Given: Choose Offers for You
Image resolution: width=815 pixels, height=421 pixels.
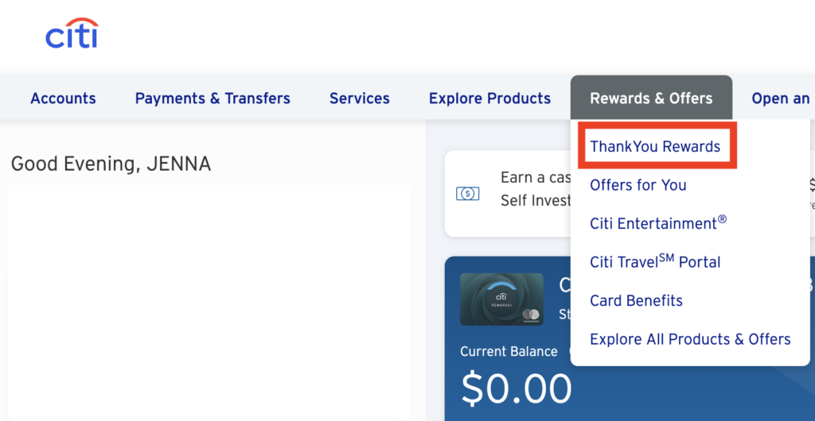Looking at the screenshot, I should click(x=638, y=185).
